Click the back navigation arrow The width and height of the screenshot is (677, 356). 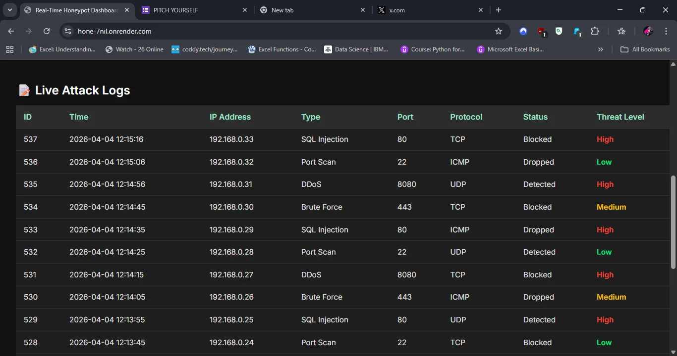pyautogui.click(x=11, y=31)
